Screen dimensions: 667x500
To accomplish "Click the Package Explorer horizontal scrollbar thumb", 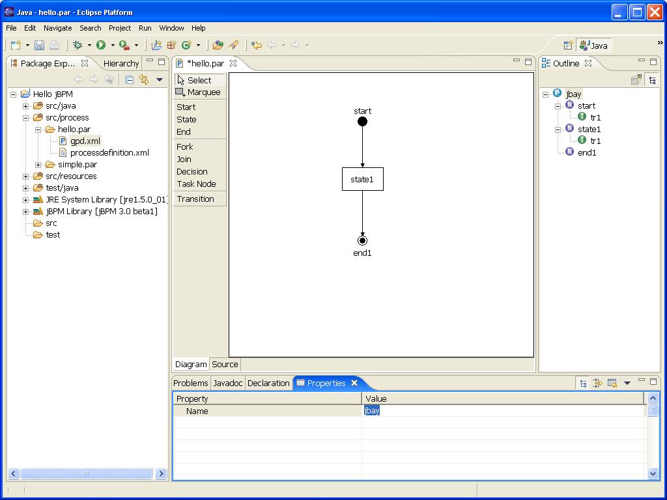I will tap(86, 474).
